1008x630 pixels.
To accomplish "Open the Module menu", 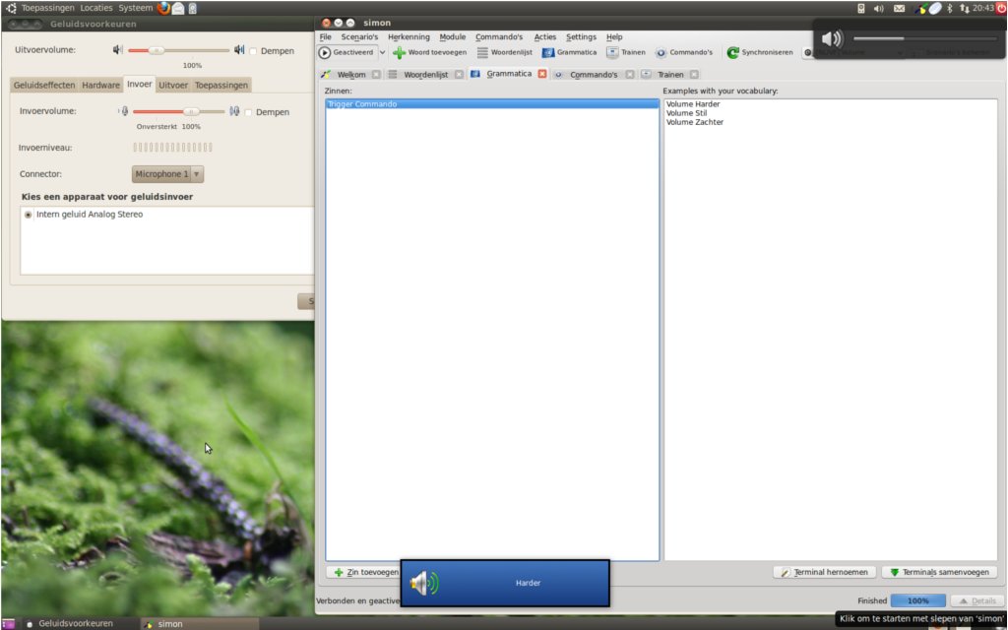I will tap(453, 37).
